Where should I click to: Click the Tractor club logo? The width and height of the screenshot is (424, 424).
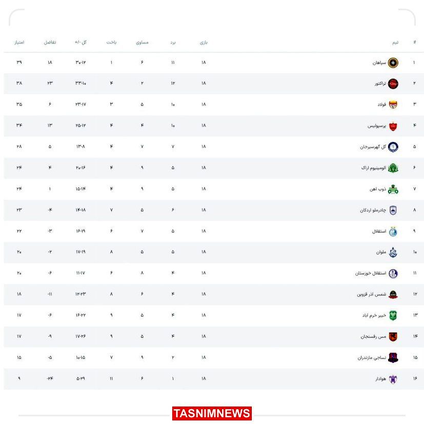click(x=393, y=84)
